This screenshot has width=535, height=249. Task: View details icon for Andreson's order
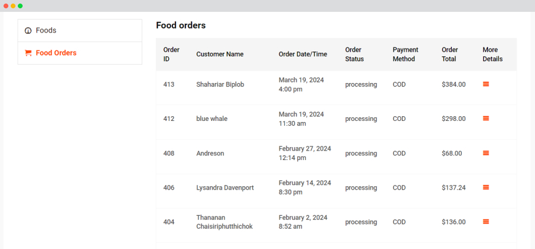point(486,153)
